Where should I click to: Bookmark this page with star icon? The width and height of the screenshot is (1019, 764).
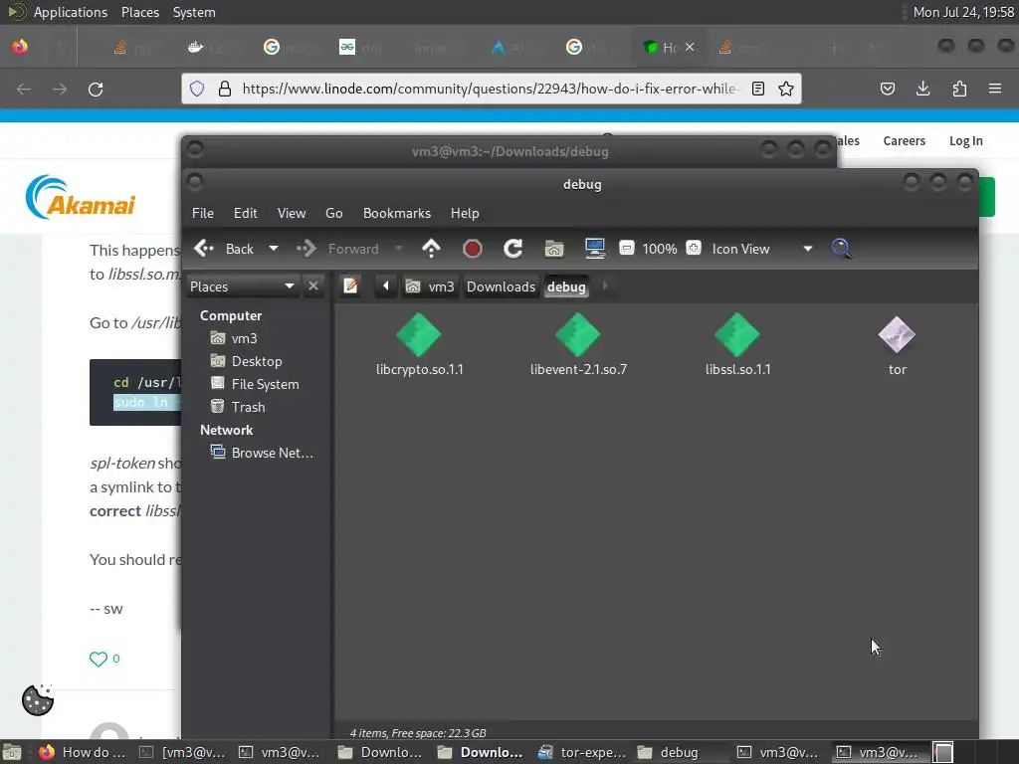(x=786, y=89)
